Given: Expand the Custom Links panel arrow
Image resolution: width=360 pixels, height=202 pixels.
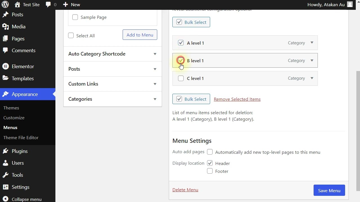Looking at the screenshot, I should [155, 84].
